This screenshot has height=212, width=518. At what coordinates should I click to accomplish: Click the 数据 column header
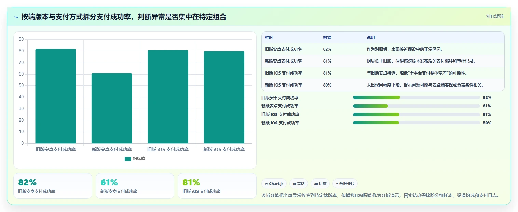coord(327,38)
